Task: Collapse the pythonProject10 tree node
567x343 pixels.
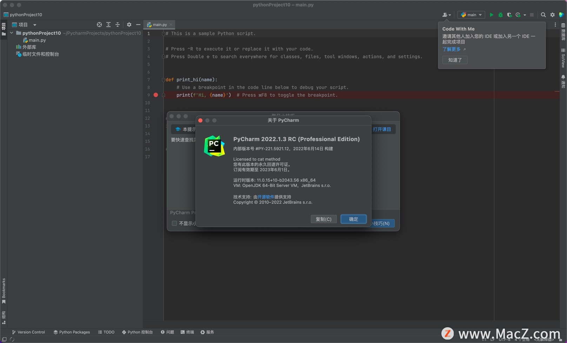Action: 12,33
